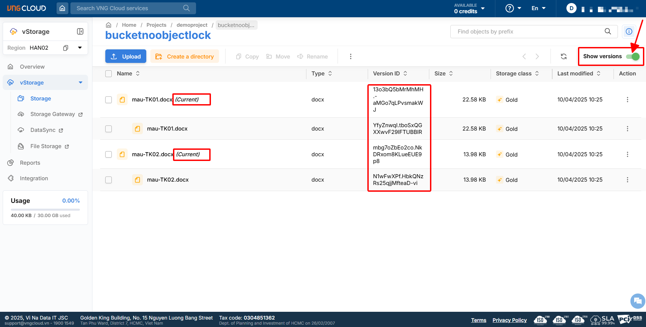The image size is (646, 327).
Task: Expand the Region selector dropdown arrow
Action: (x=80, y=48)
